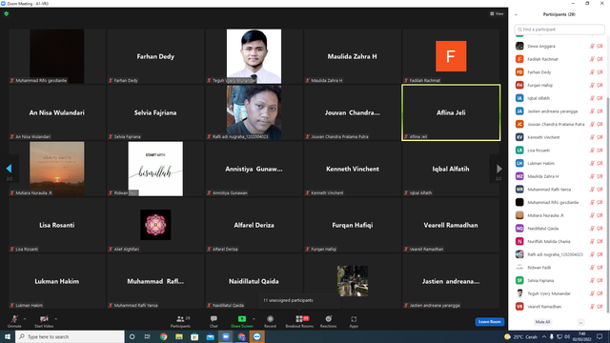The height and width of the screenshot is (343, 610).
Task: Open the Mail app on taskbar
Action: click(x=210, y=336)
